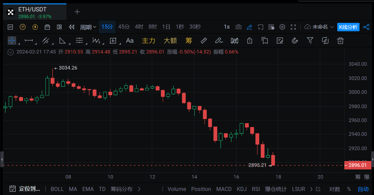Viewport: 374px width, 195px height.
Task: Select the ruler measure tool
Action: point(204,41)
